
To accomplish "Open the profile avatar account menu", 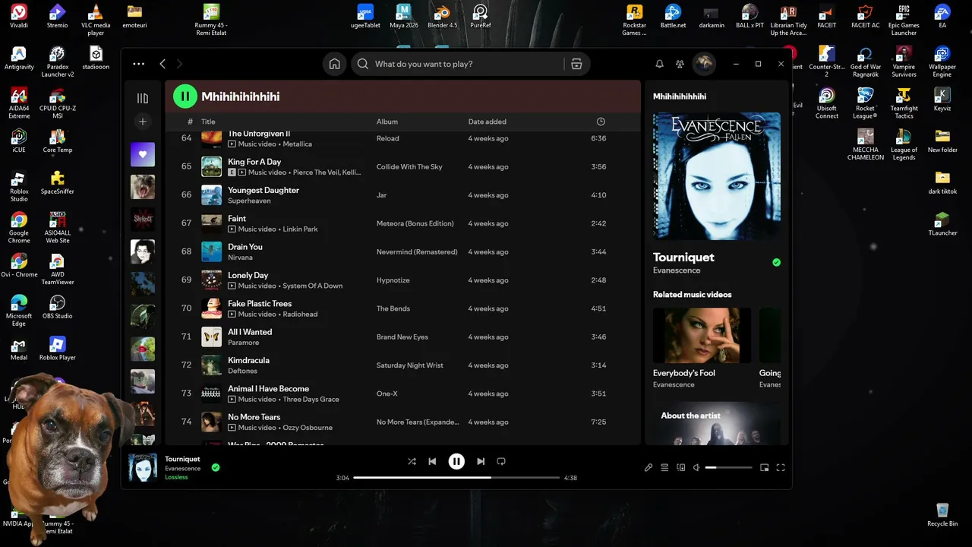I will (x=703, y=64).
